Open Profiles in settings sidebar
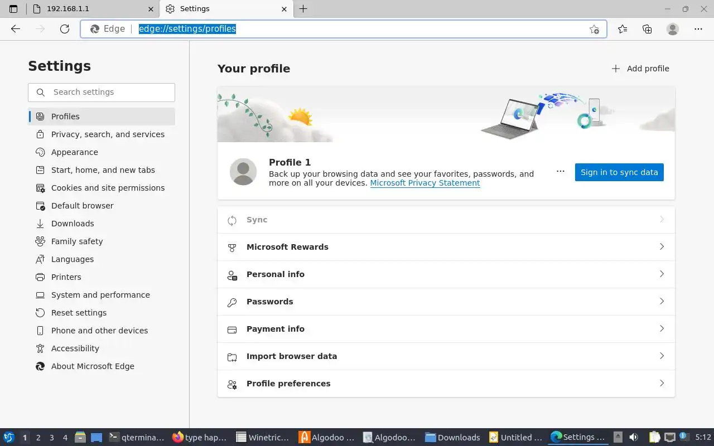 pyautogui.click(x=102, y=117)
